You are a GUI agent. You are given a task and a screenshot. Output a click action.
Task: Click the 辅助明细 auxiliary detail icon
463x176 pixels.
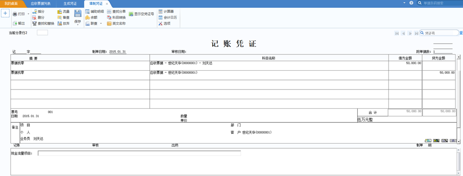click(94, 11)
